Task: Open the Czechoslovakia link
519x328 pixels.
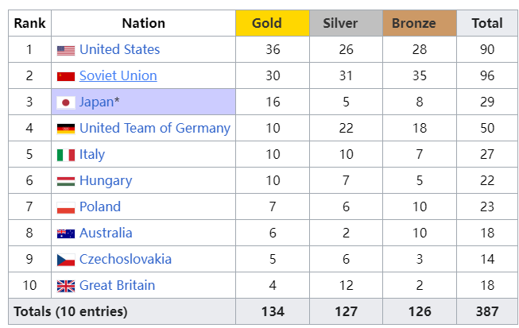Action: click(x=125, y=259)
